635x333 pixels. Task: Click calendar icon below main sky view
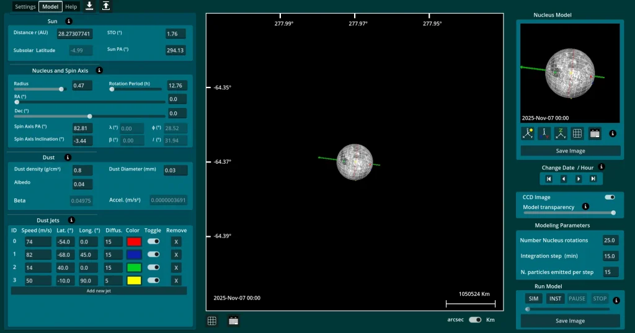pos(234,321)
